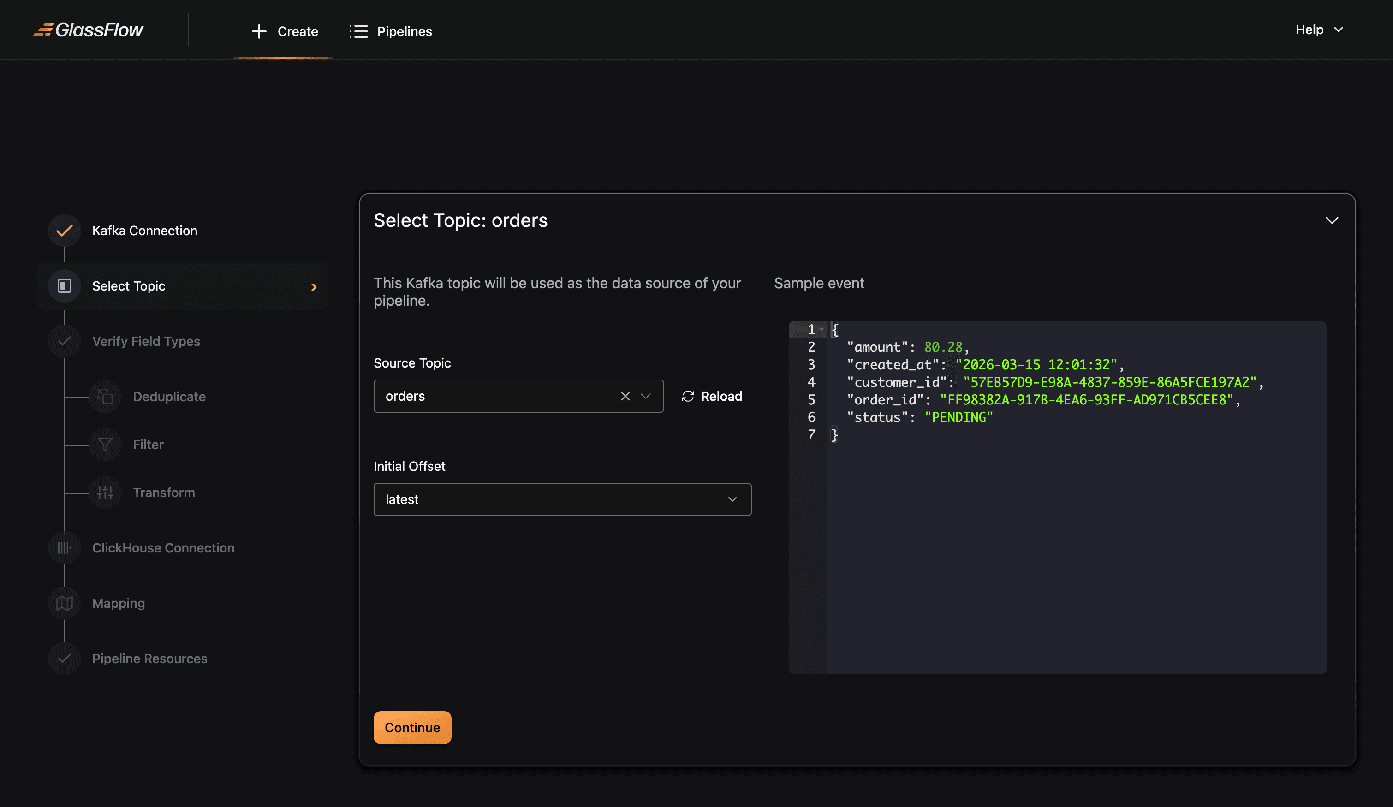
Task: Open the Source Topic dropdown arrow
Action: point(646,396)
